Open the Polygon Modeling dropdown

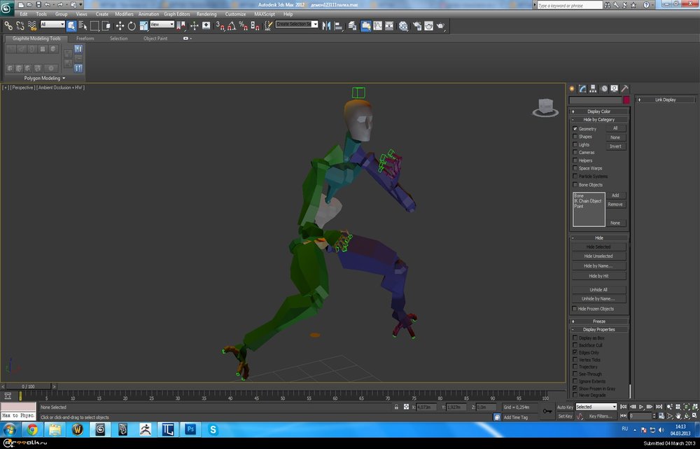(44, 78)
